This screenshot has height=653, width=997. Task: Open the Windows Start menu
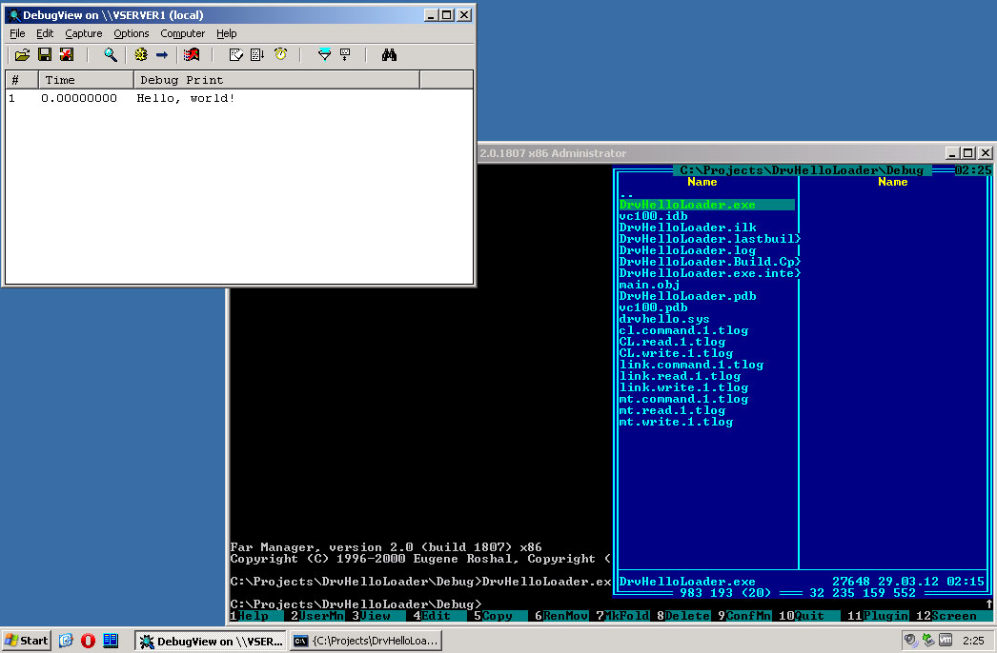[26, 641]
